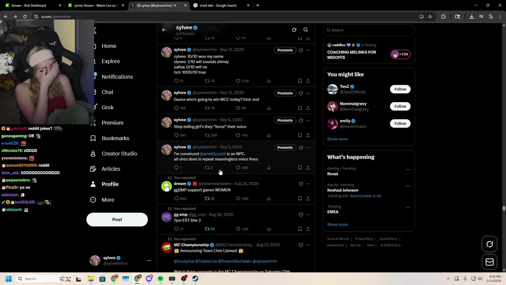Promote the Sep 13, 2020 tweet
The image size is (506, 285).
285,50
